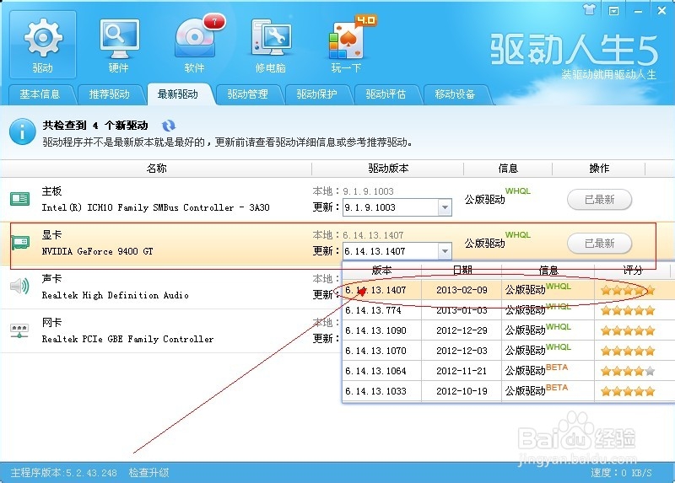This screenshot has width=675, height=483.
Task: Switch to 基本信息 tab
Action: tap(40, 94)
